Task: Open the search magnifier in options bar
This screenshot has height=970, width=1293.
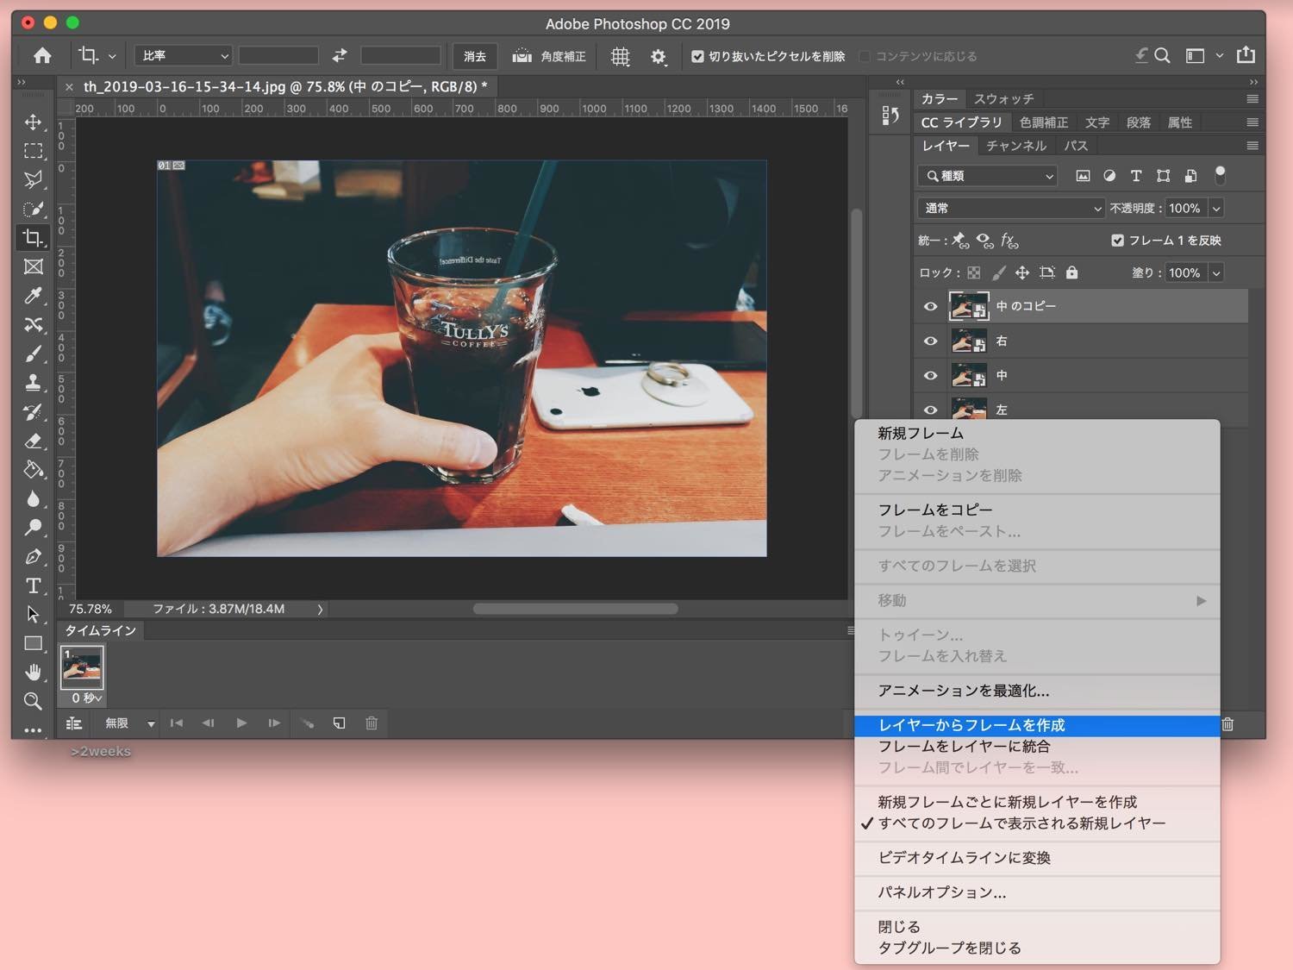Action: click(x=1162, y=56)
